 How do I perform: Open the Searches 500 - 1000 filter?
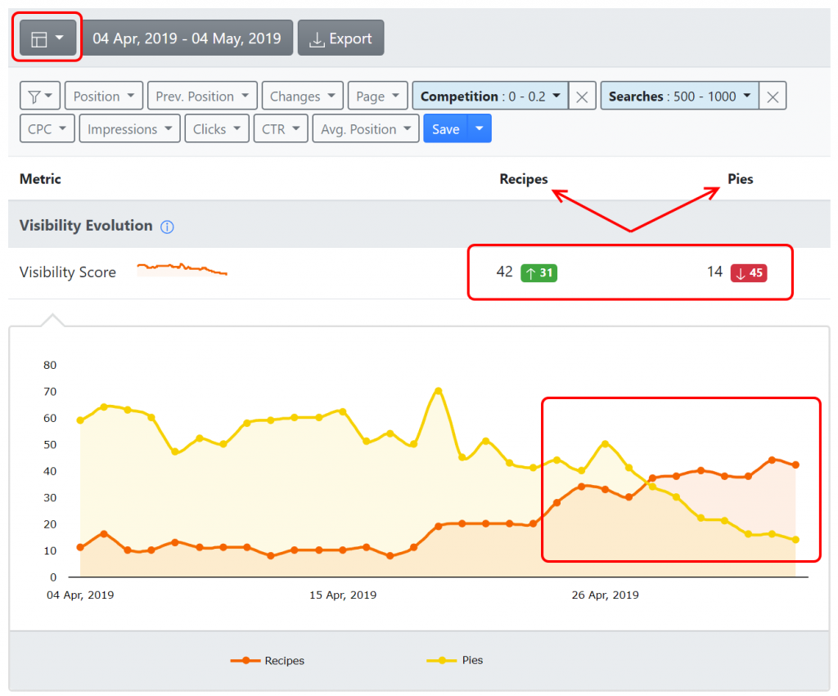pyautogui.click(x=680, y=97)
